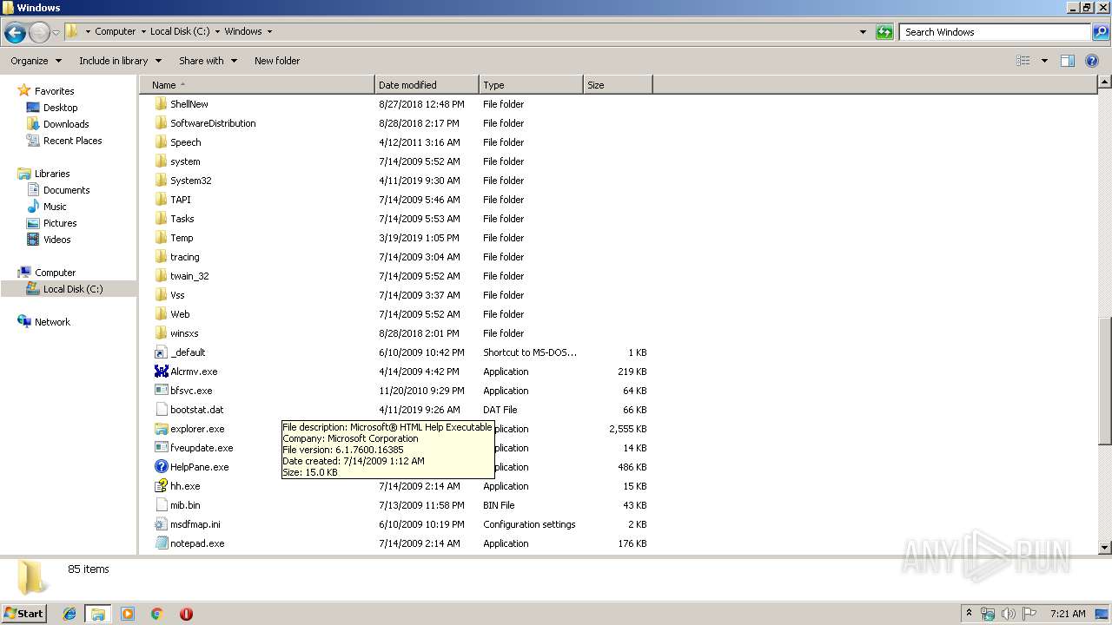Image resolution: width=1112 pixels, height=625 pixels.
Task: Launch Google Chrome from taskbar
Action: point(157,614)
